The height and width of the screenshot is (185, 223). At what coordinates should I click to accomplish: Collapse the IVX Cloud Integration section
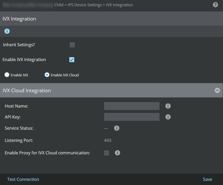[x=217, y=90]
